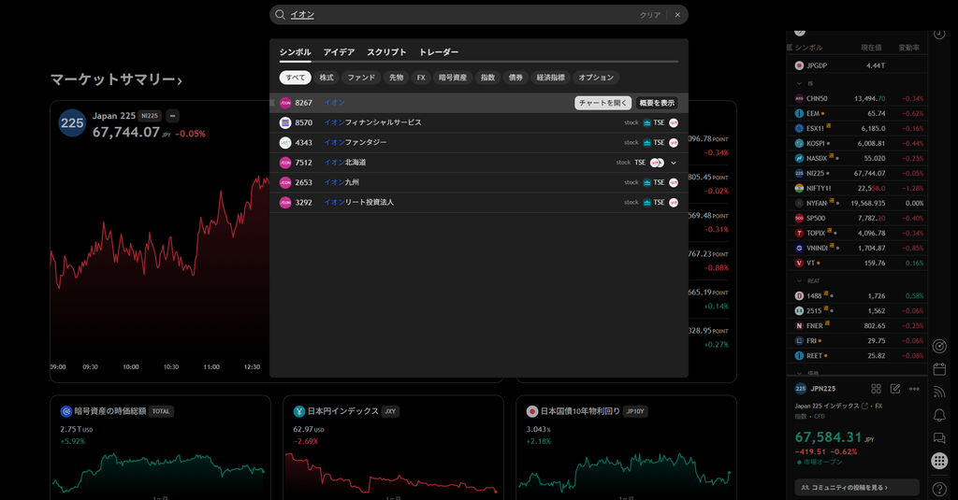This screenshot has height=500, width=958.
Task: Open the Aeon 8267 symbol logo
Action: tap(285, 103)
